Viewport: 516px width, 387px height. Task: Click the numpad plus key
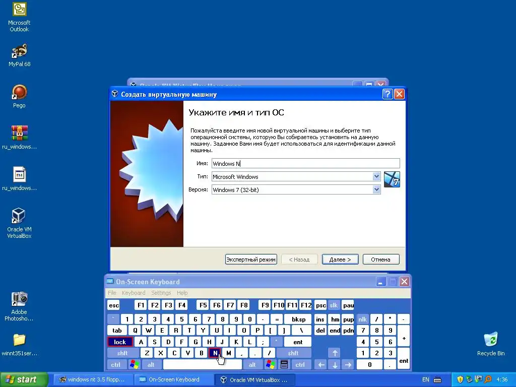404,336
